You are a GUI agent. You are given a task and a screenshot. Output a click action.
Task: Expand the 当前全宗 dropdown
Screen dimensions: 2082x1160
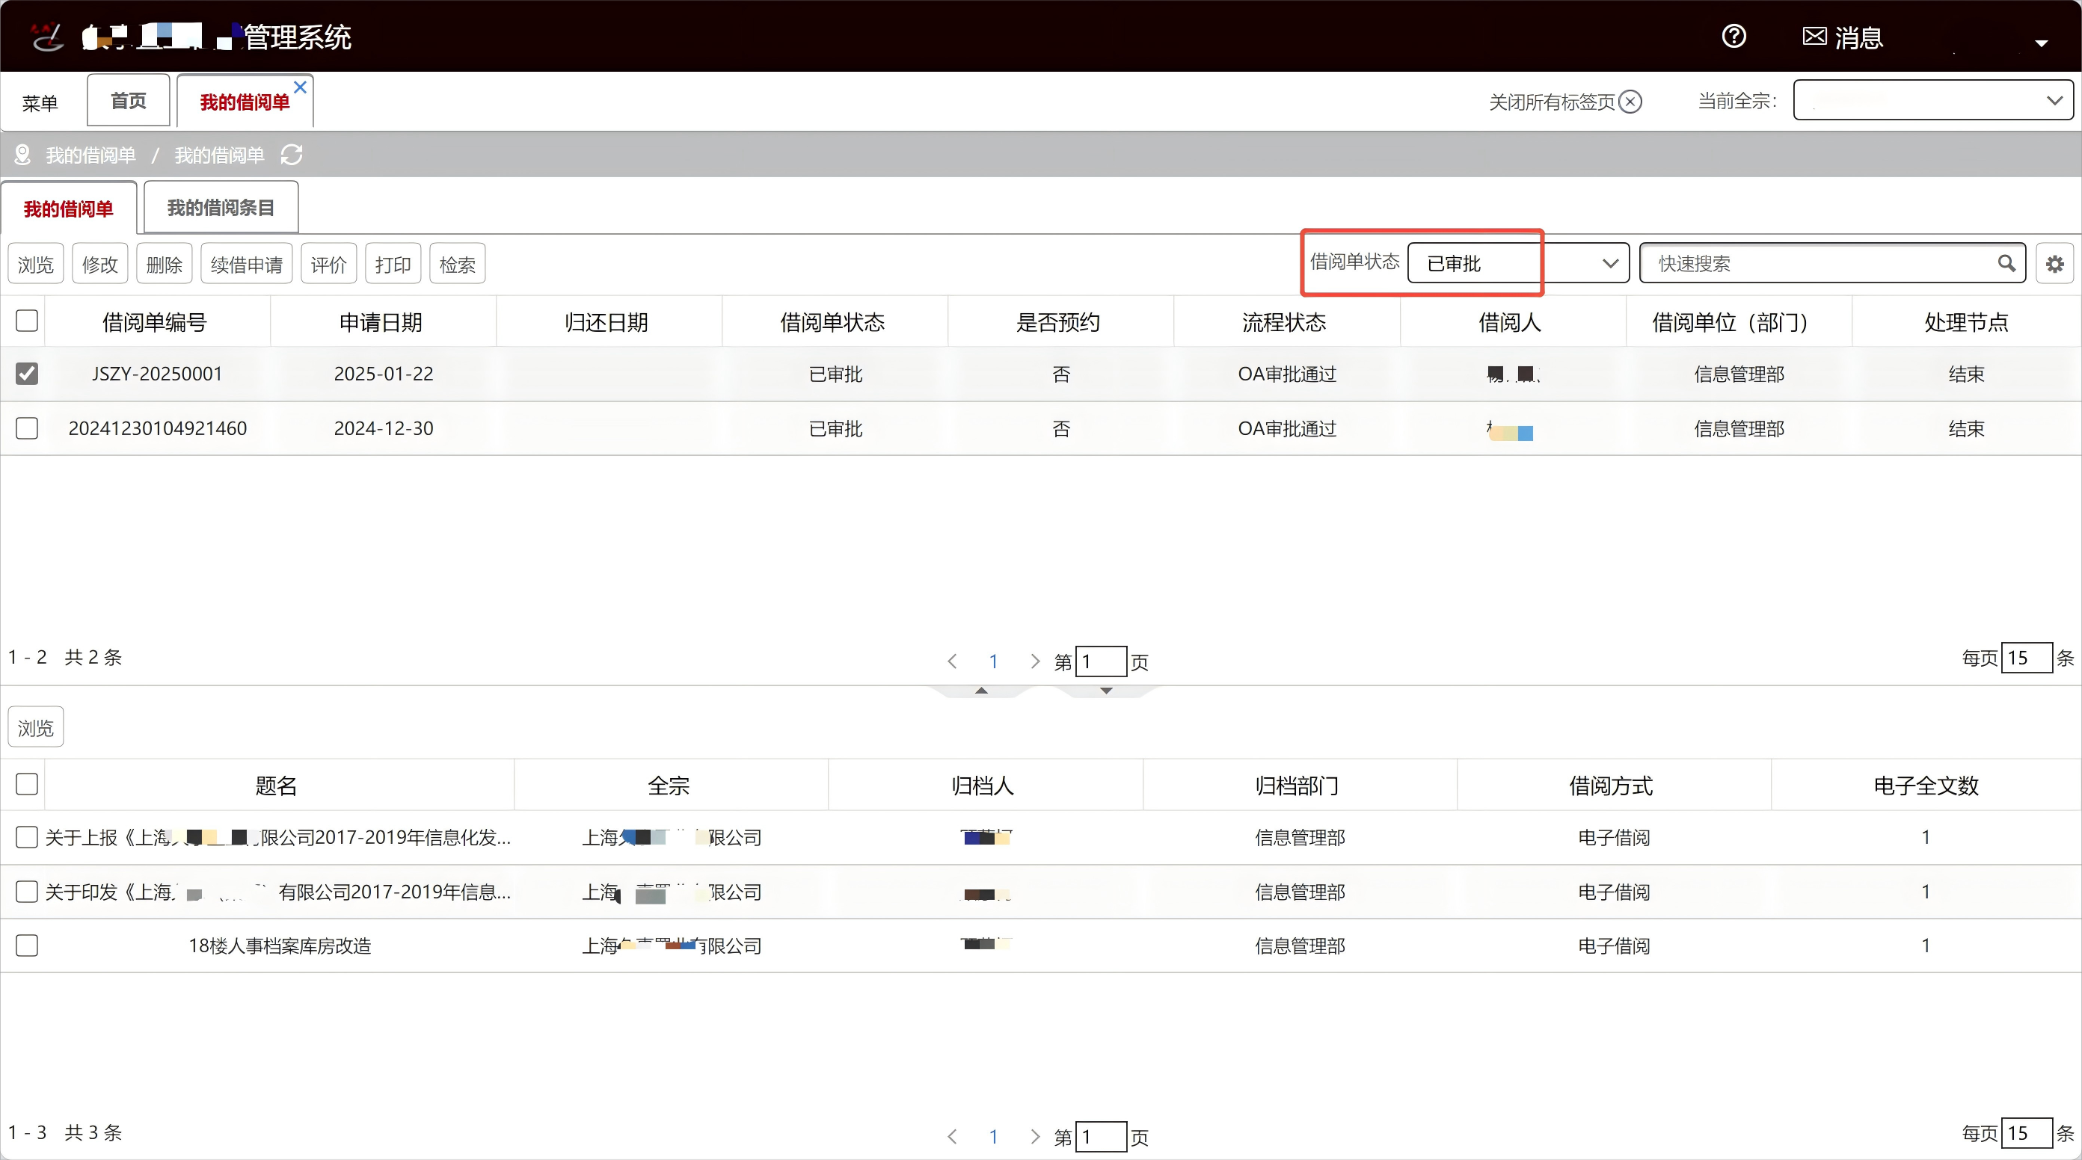click(1932, 100)
